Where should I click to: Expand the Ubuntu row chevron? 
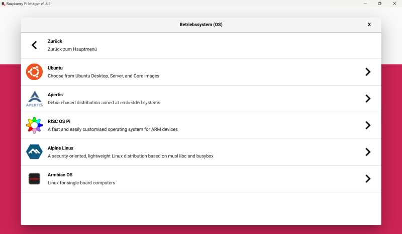[x=368, y=72]
